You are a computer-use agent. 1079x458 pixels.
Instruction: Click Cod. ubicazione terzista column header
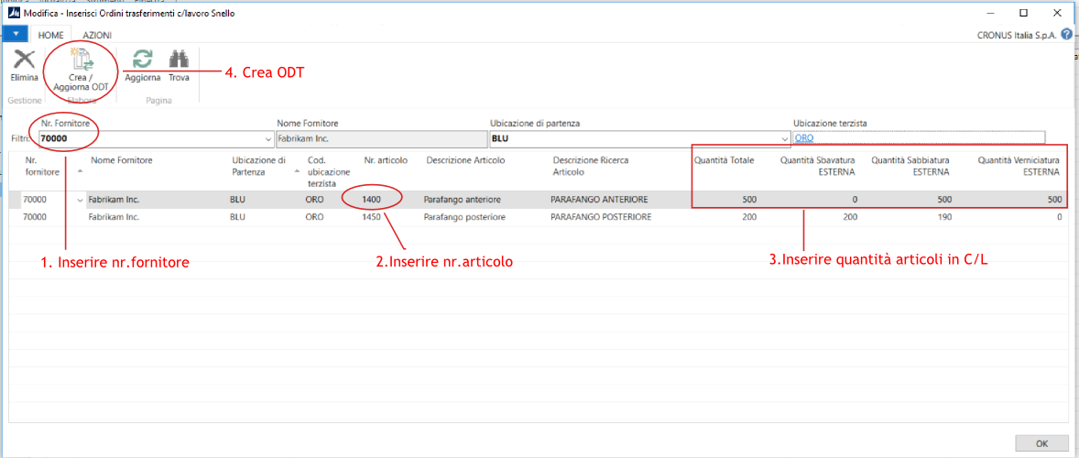tap(328, 172)
